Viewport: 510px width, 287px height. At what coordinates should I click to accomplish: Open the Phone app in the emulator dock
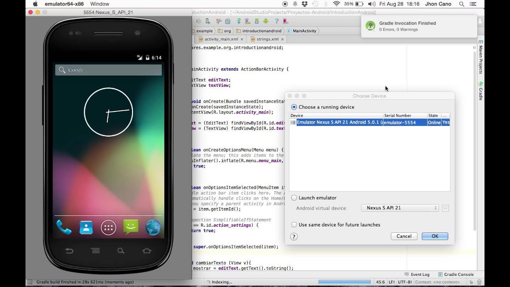click(64, 228)
